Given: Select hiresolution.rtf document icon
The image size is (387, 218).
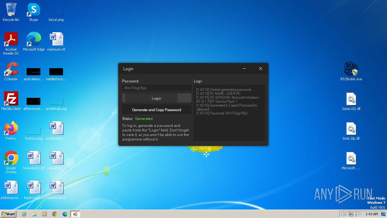Looking at the screenshot, I should 34,160.
